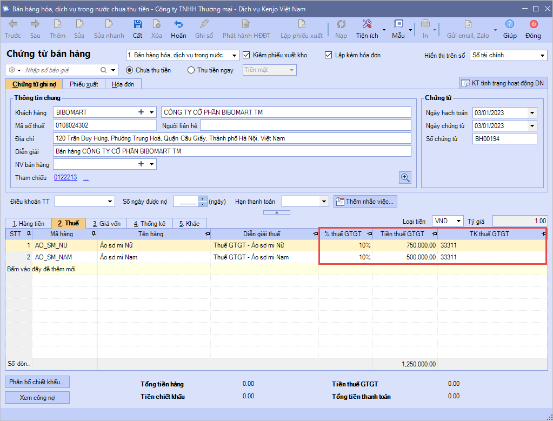Click the Cất save icon in toolbar
Screen dimensions: 553x421
[x=137, y=24]
